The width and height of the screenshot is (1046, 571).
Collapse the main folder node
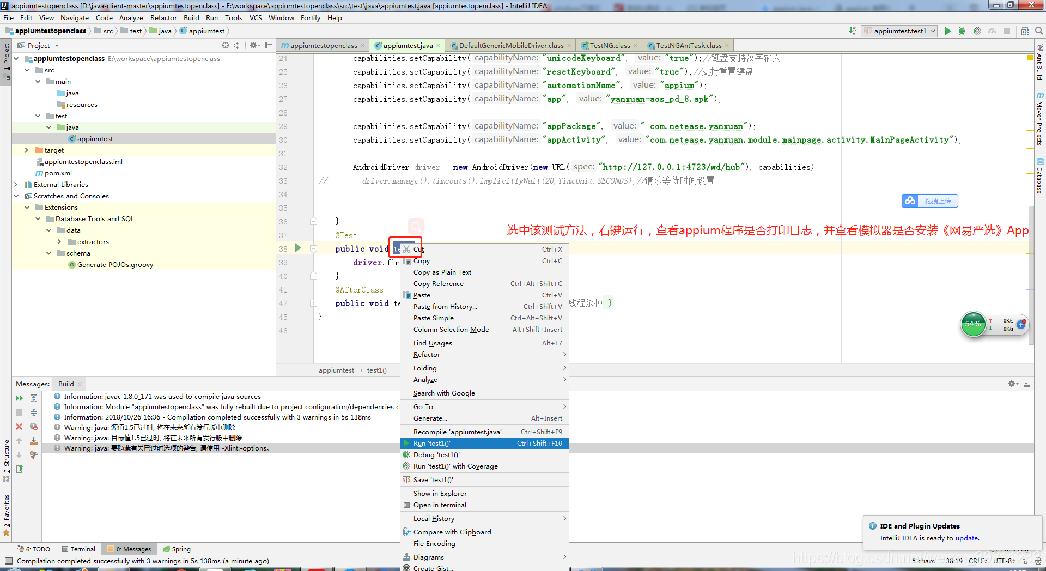pos(38,82)
